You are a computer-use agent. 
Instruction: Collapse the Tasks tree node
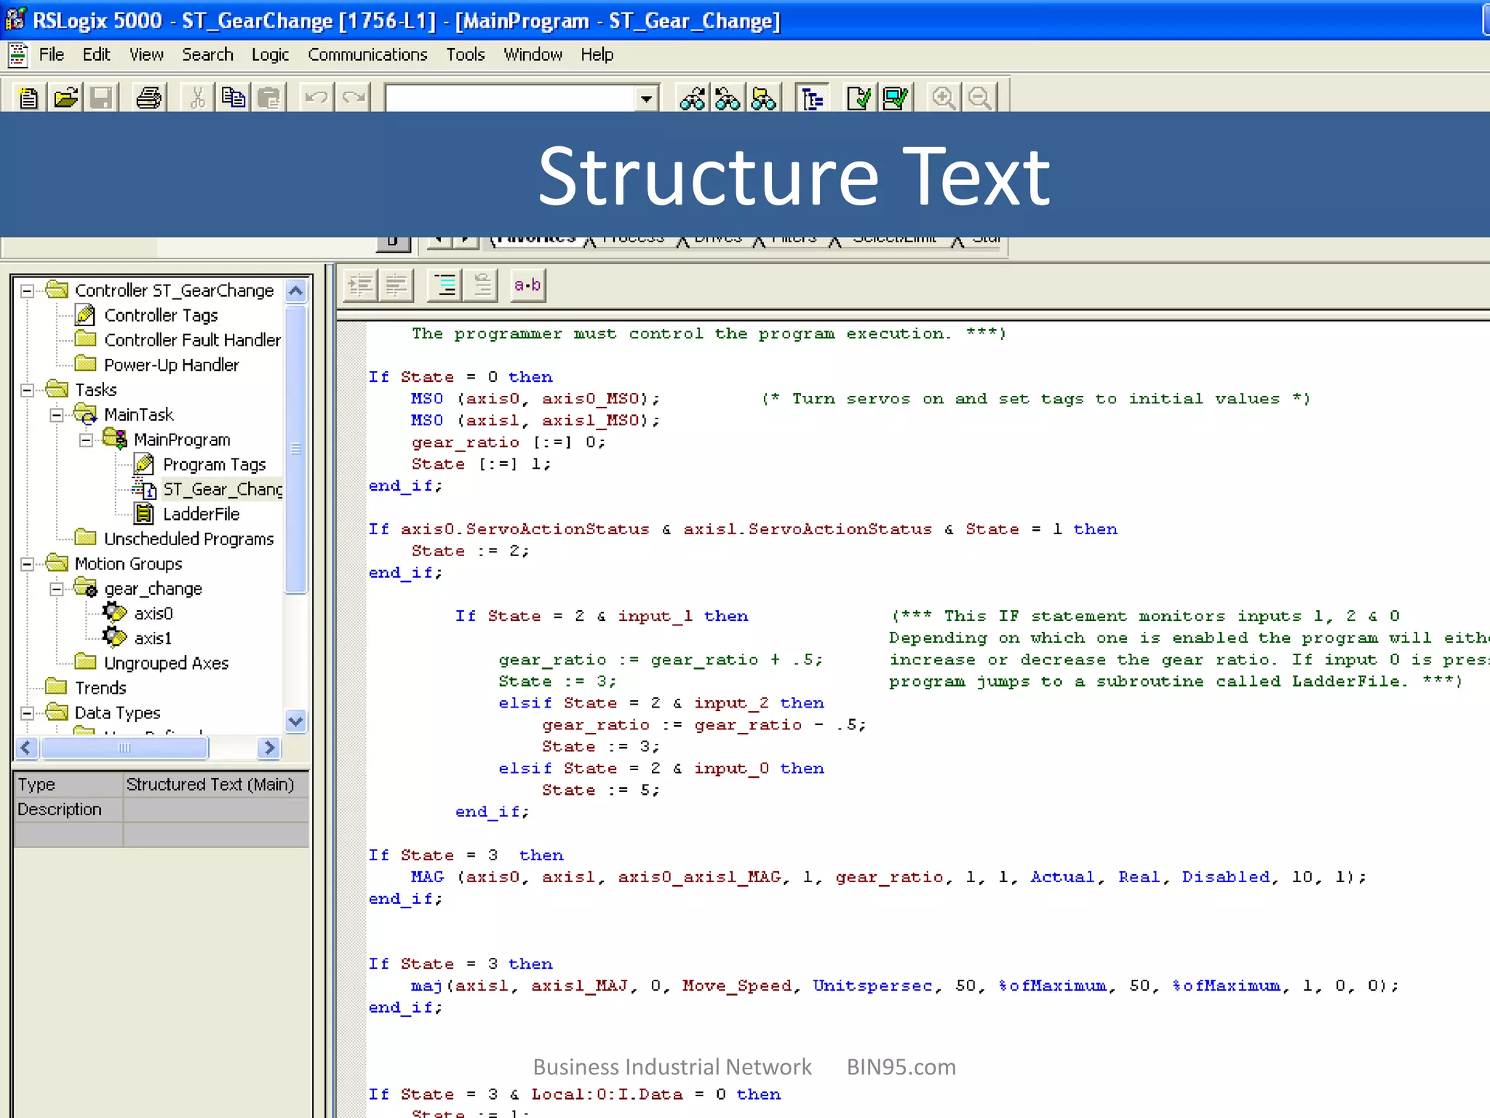coord(27,390)
